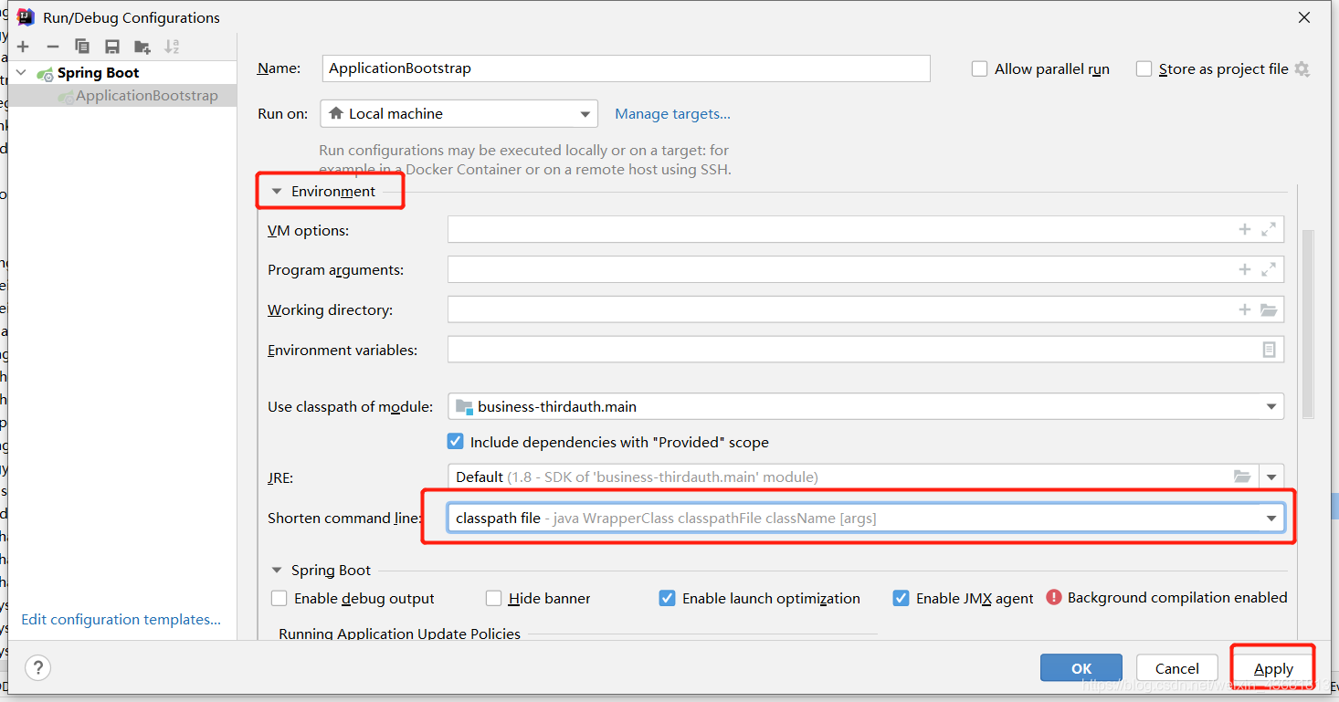1339x702 pixels.
Task: Copy the selected configuration
Action: pos(82,47)
